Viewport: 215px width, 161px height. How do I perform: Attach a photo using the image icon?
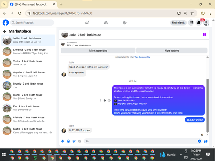coord(68,141)
